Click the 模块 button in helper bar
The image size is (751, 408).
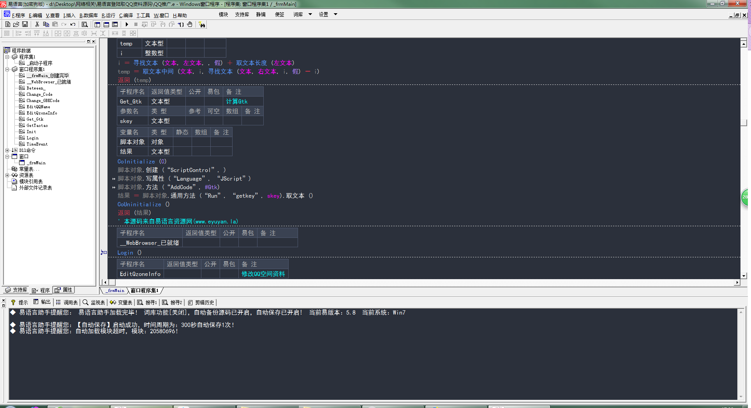224,14
